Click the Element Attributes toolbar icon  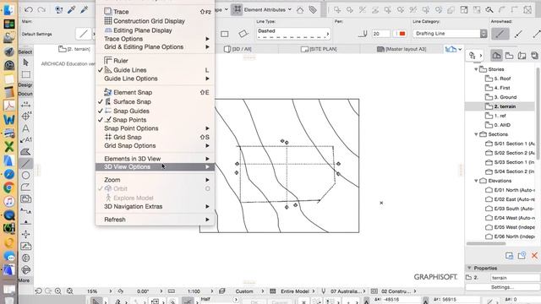click(238, 9)
